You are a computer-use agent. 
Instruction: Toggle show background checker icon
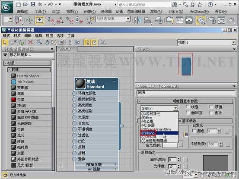[61, 42]
